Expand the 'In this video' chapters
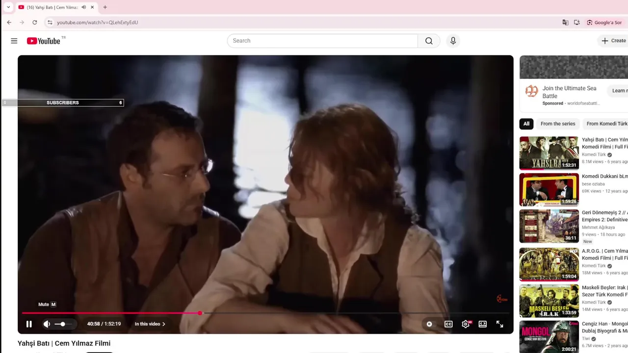Viewport: 628px width, 353px height. 150,324
